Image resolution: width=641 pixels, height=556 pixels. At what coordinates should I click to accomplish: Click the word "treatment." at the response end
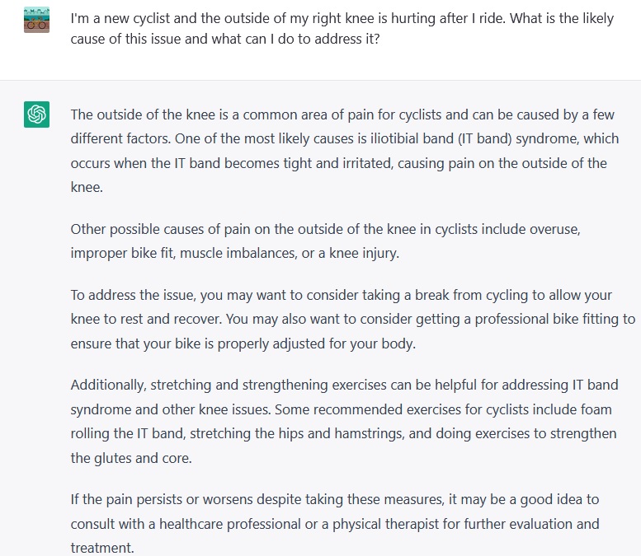point(102,548)
